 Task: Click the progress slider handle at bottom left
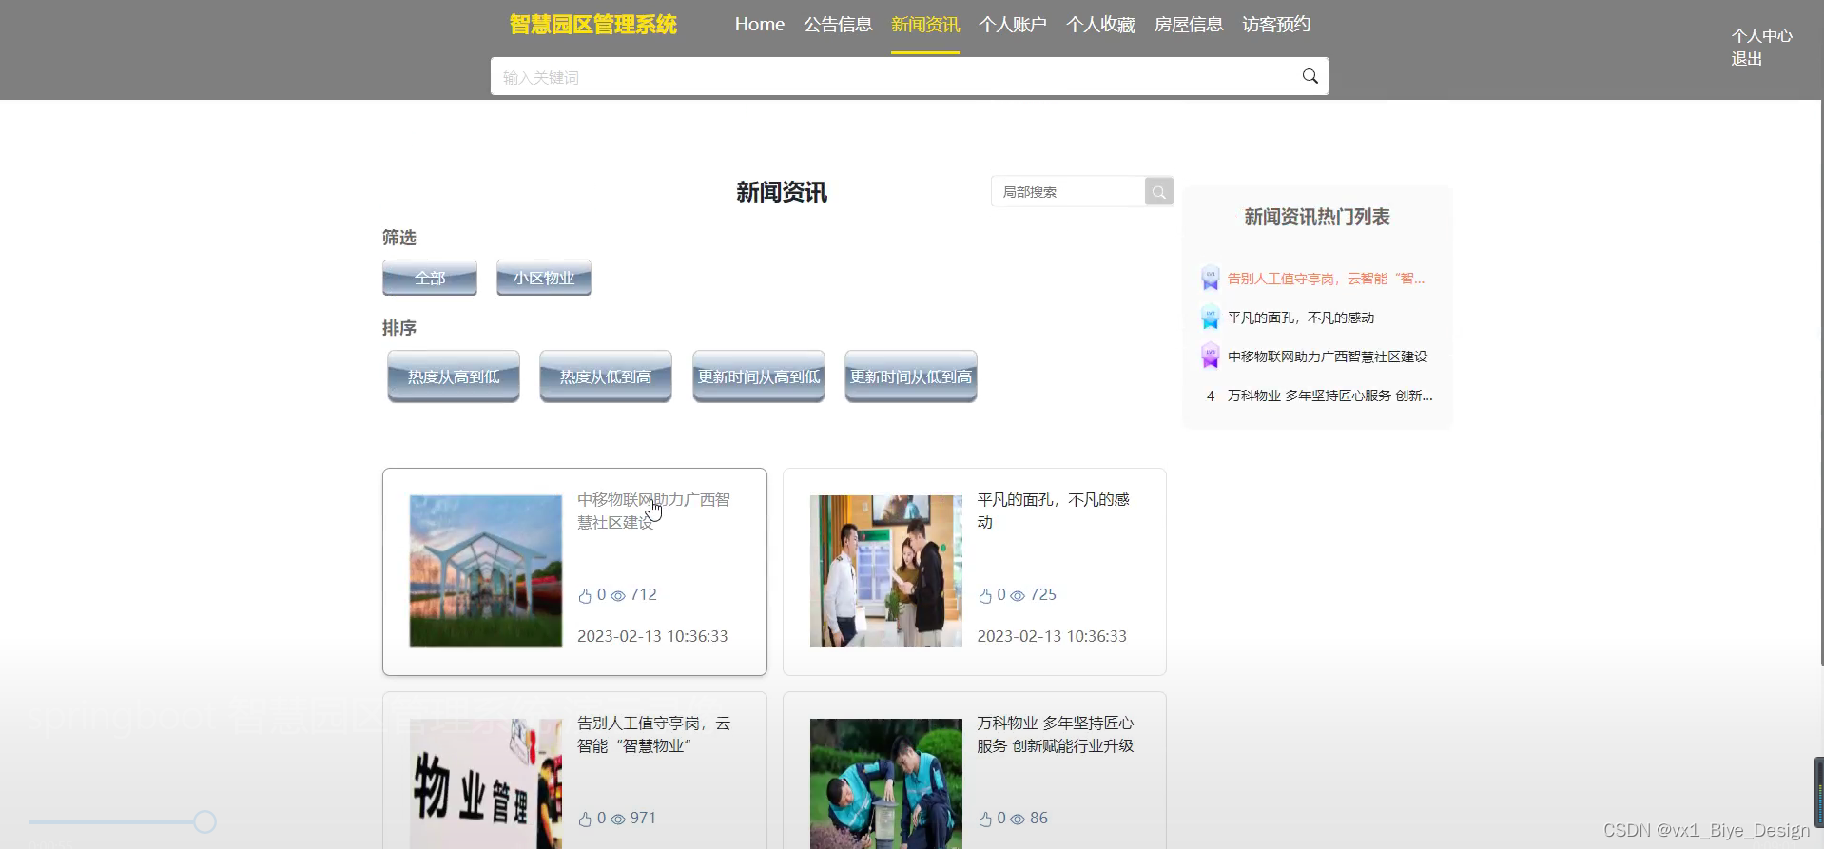pos(204,821)
